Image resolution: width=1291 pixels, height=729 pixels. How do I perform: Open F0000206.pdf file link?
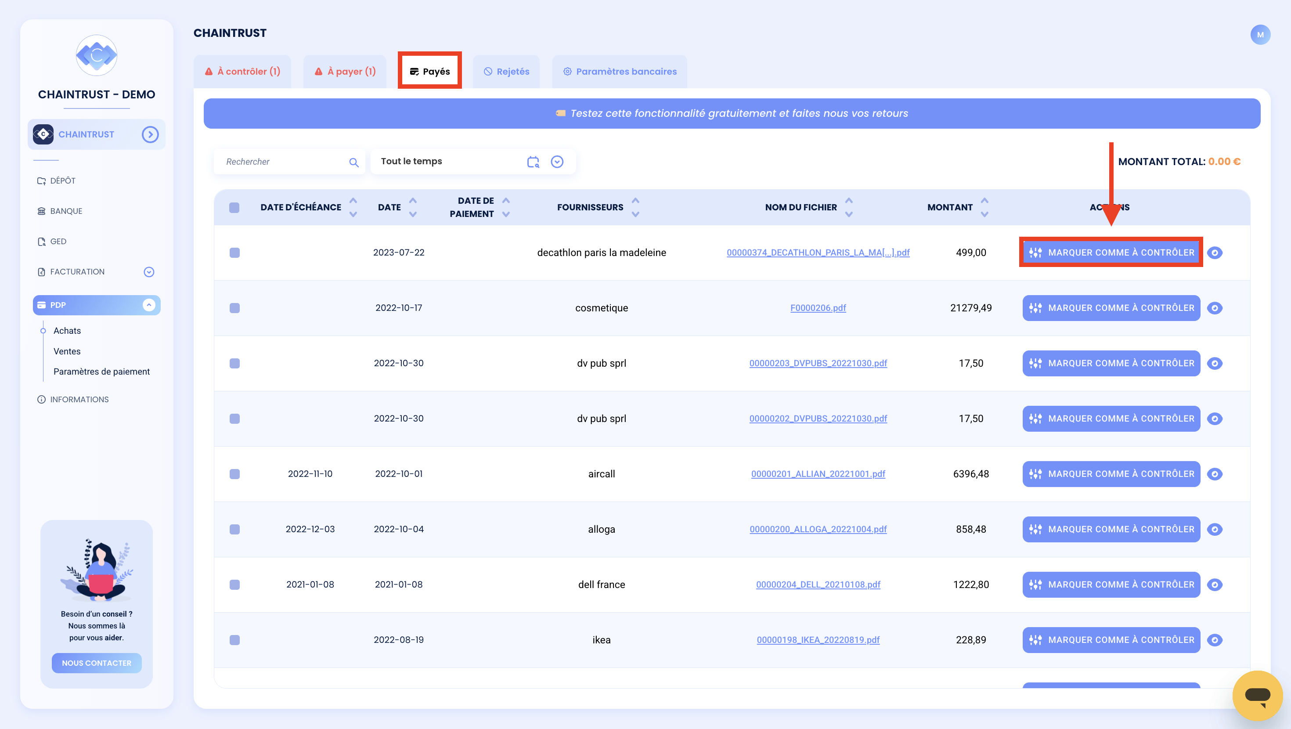[818, 308]
